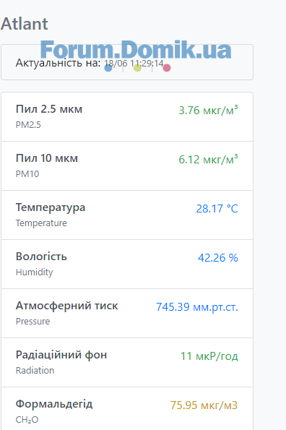Click the yellow dot indicator
The image size is (286, 430).
[x=137, y=68]
